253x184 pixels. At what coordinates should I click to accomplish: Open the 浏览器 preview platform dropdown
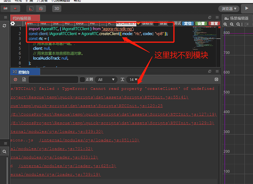pyautogui.click(x=229, y=9)
